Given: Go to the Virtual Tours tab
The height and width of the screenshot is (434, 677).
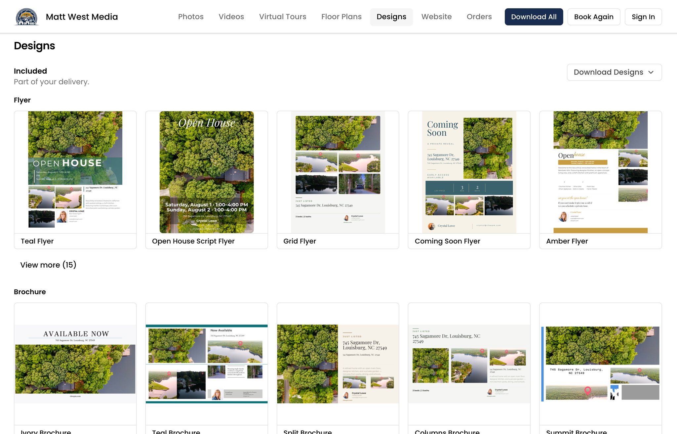Looking at the screenshot, I should [x=283, y=17].
